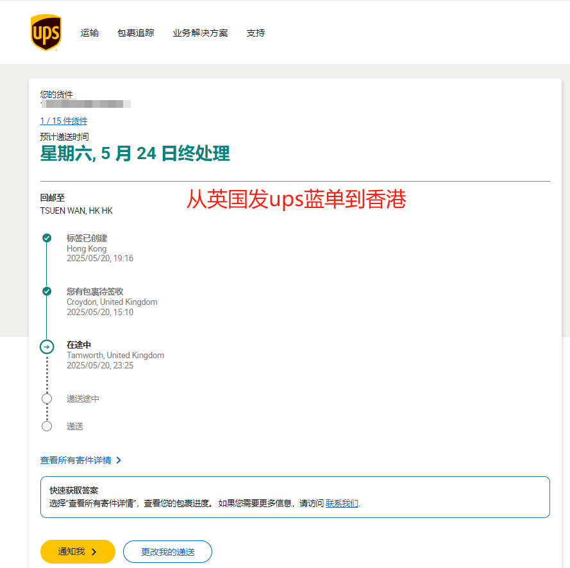Click the 递送途中 empty circle marker

[47, 399]
